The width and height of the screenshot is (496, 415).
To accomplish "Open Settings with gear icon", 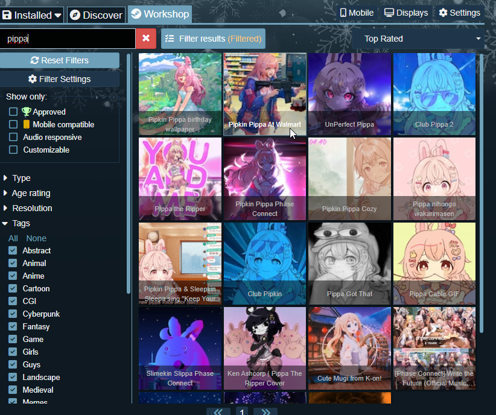I will (460, 13).
